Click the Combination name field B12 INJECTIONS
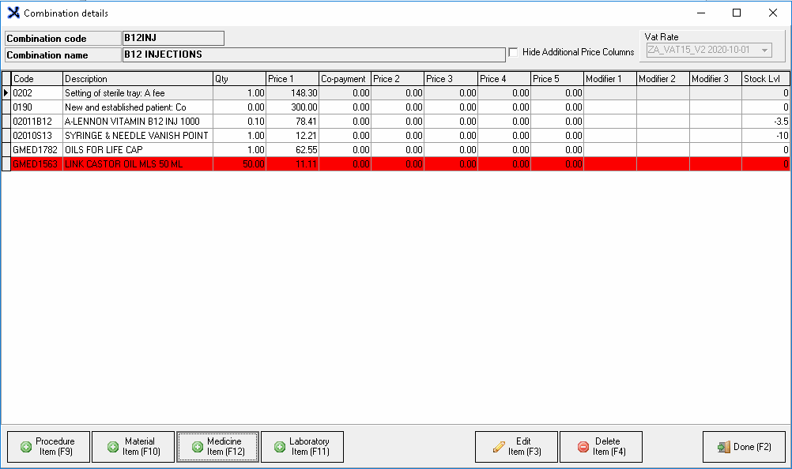Screen dimensions: 792x469 point(314,54)
